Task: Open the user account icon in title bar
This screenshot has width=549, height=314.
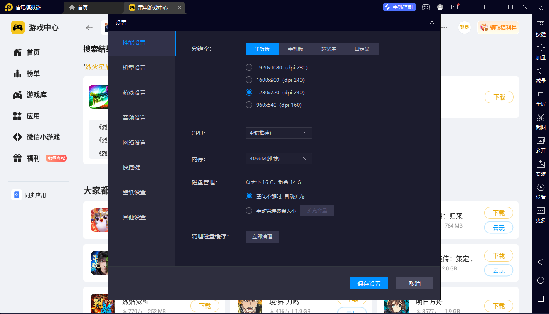Action: point(440,7)
